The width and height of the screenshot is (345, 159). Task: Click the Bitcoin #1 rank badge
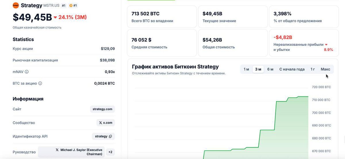click(x=73, y=5)
